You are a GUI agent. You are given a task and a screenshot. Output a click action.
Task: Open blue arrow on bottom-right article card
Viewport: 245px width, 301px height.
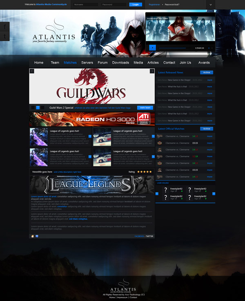coord(153,157)
